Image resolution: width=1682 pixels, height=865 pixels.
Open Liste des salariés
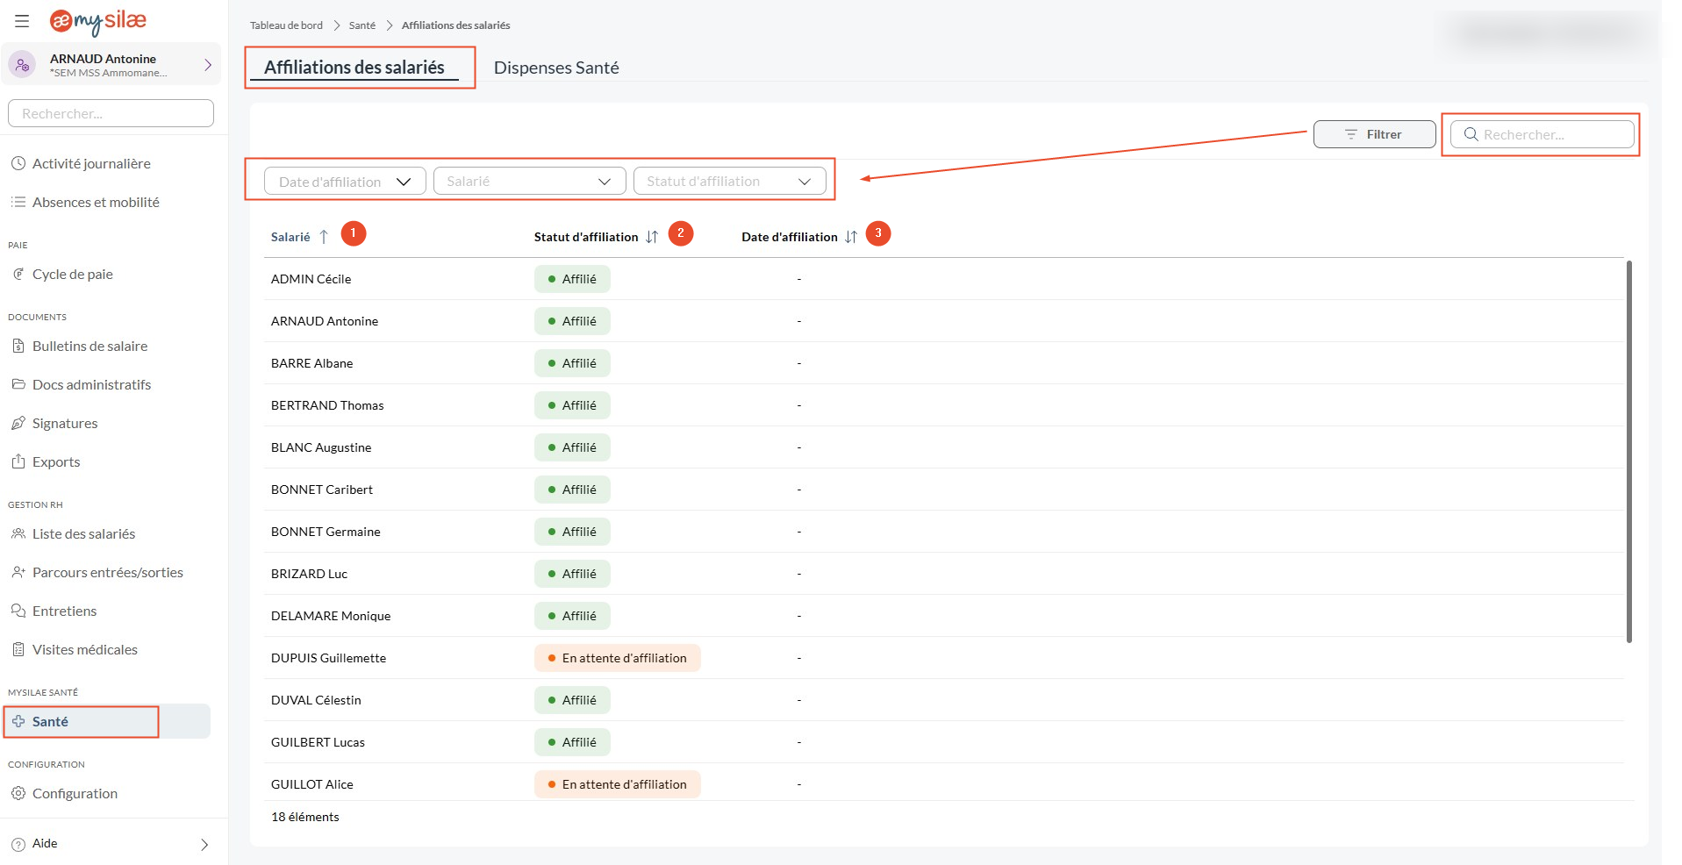83,533
